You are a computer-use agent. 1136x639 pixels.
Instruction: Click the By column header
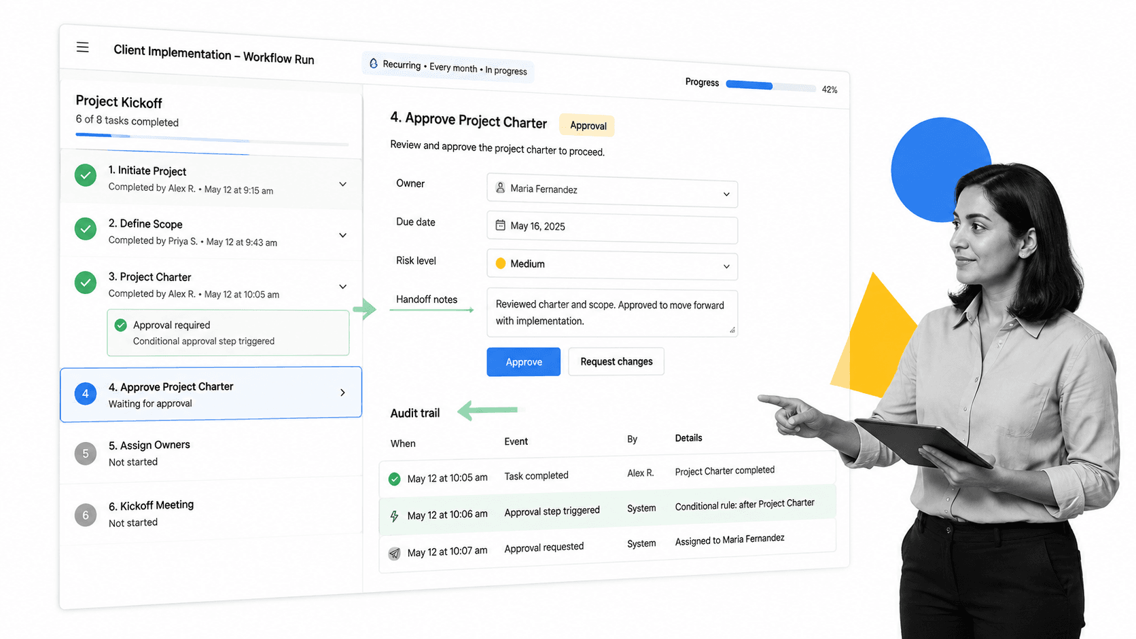tap(633, 439)
